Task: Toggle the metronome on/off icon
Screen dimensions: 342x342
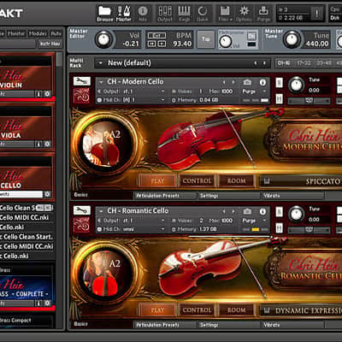Action: (251, 36)
